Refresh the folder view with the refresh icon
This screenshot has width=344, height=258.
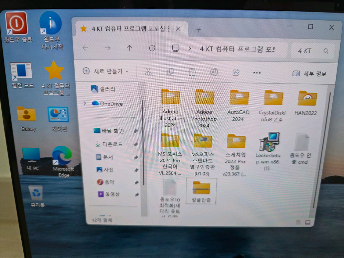point(152,48)
